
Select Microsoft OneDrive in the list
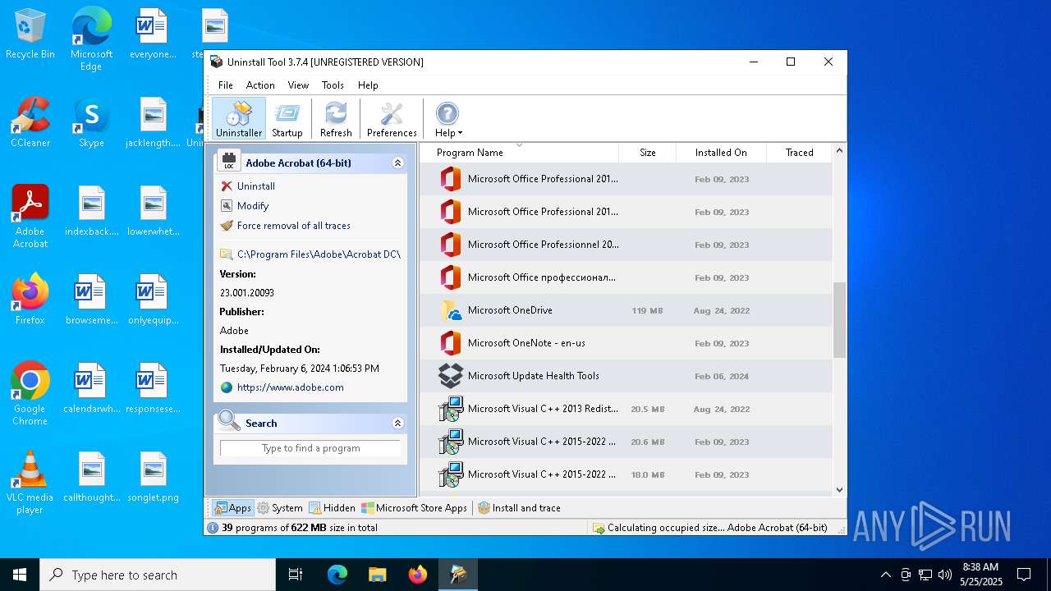[x=626, y=310]
